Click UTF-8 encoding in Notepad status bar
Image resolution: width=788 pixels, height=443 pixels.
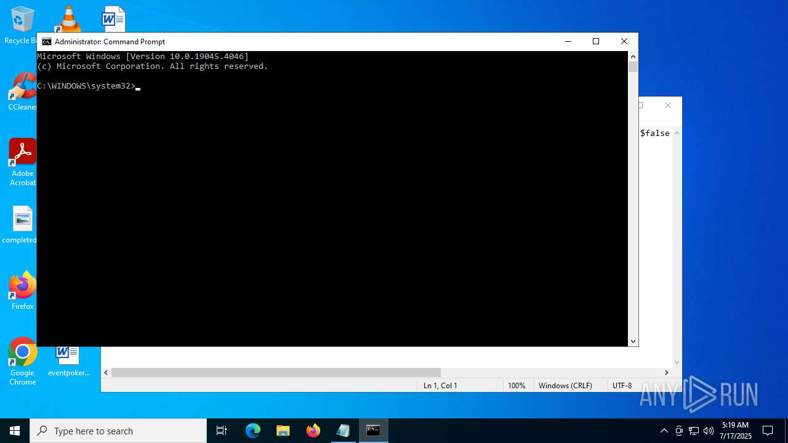click(622, 385)
